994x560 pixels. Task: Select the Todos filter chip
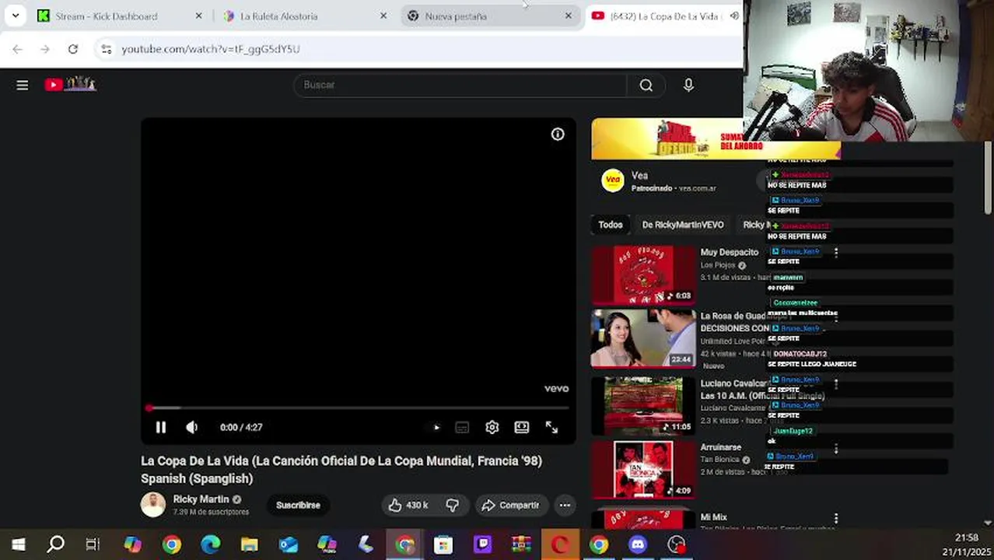611,225
